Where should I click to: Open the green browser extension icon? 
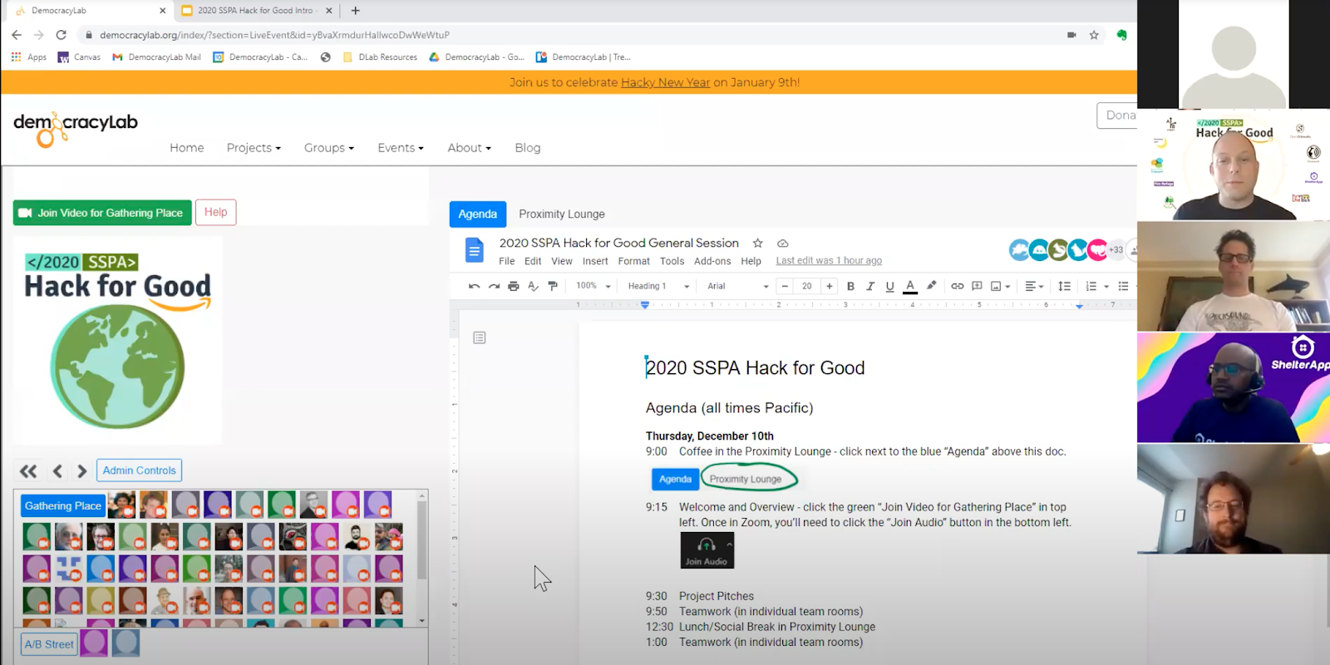pyautogui.click(x=1121, y=35)
